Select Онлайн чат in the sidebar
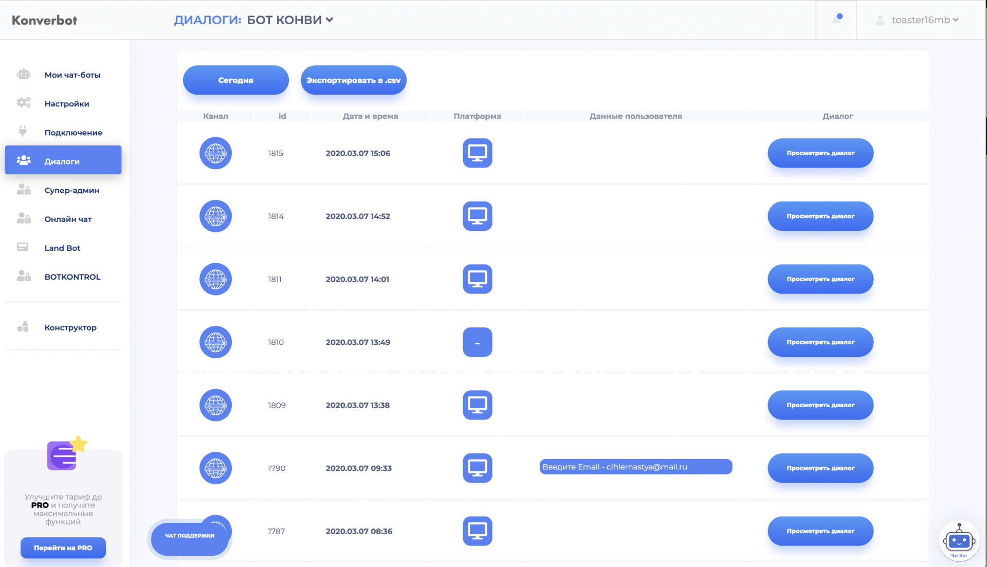Viewport: 987px width, 567px height. [x=68, y=219]
